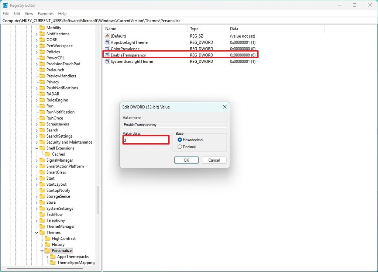The height and width of the screenshot is (272, 378).
Task: Click the ColorPrevalence DWORD icon
Action: pyautogui.click(x=107, y=48)
